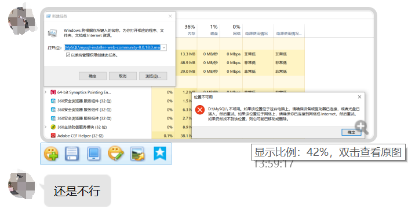Close the 位置不可用 error dialog

coord(359,97)
